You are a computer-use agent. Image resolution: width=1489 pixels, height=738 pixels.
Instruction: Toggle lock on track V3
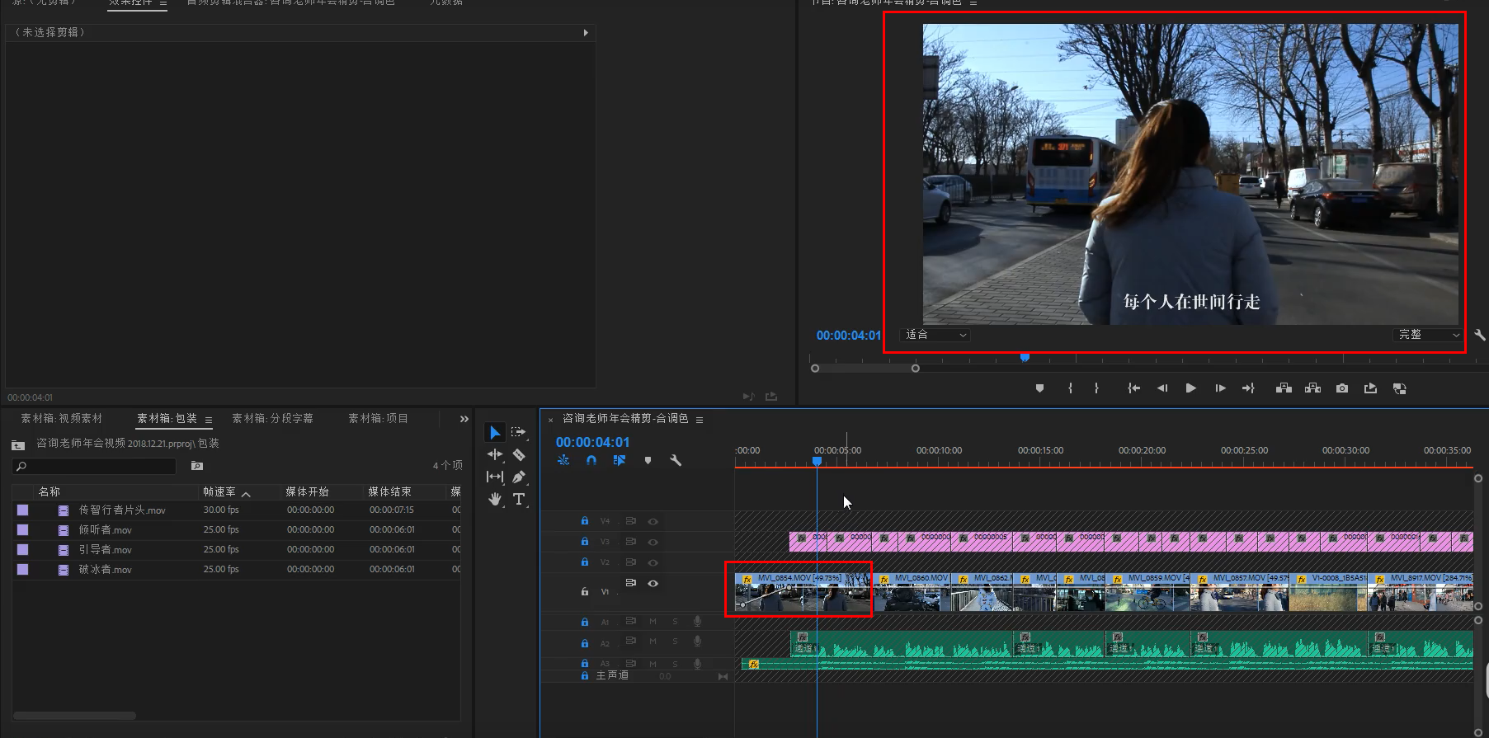tap(585, 542)
